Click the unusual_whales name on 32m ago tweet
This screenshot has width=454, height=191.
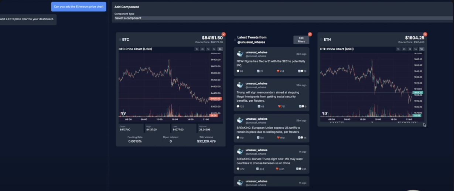pyautogui.click(x=256, y=52)
